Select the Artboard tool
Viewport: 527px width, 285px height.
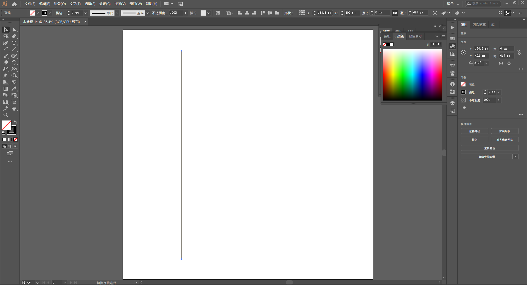[14, 102]
